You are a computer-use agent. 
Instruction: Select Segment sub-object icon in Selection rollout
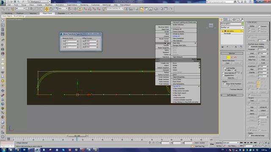click(232, 57)
